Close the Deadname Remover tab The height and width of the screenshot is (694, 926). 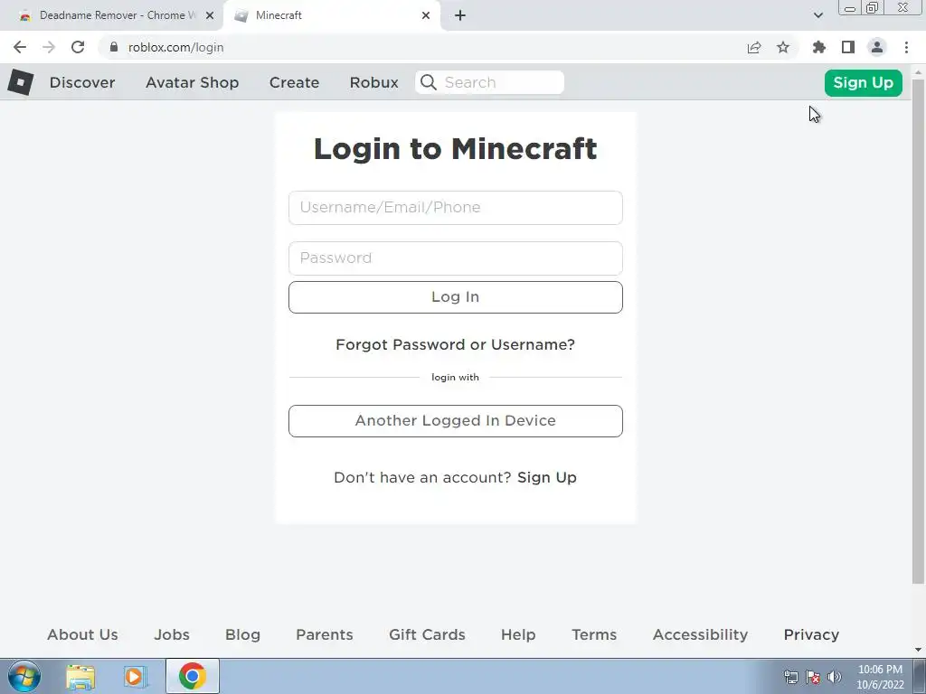point(210,15)
